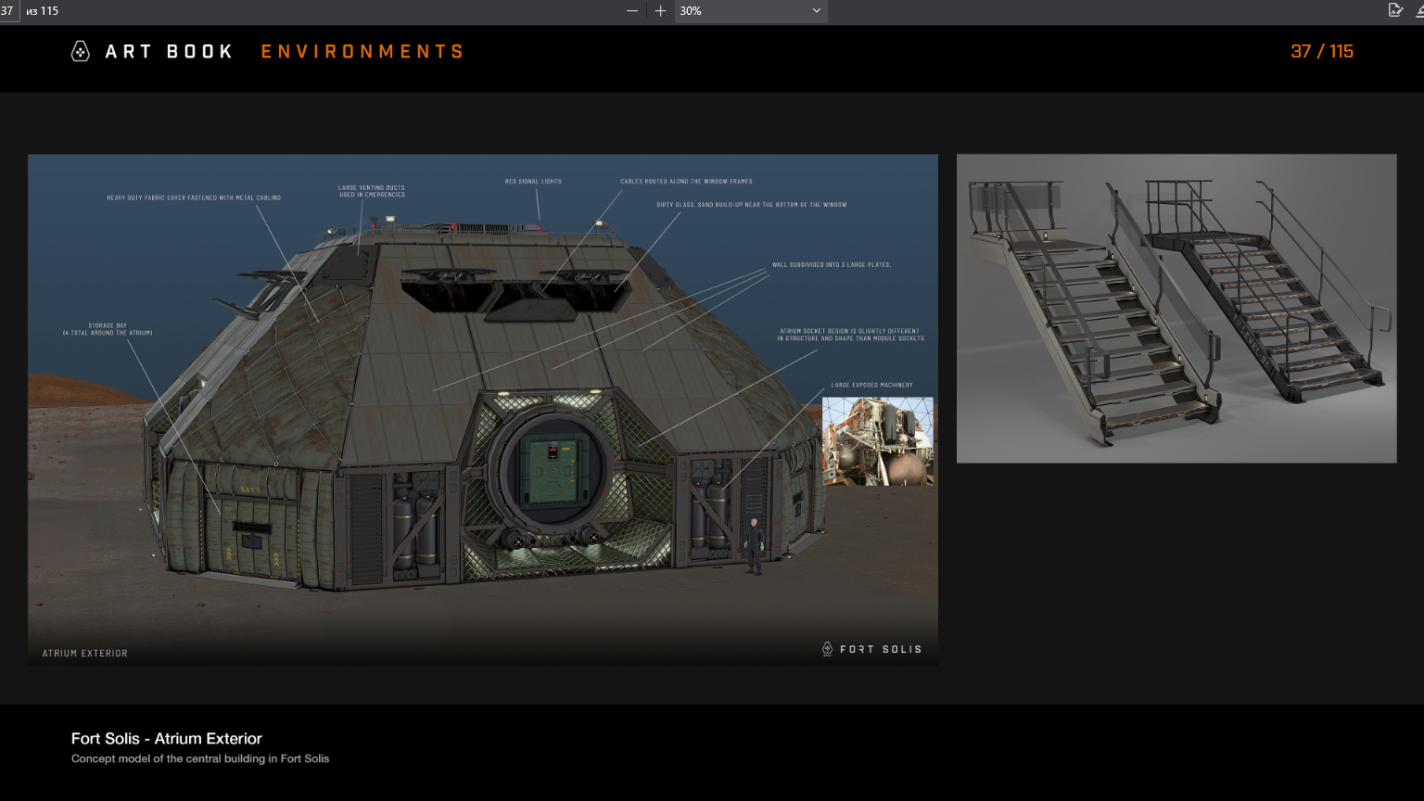Click the exposed machinery inset photo
This screenshot has height=801, width=1424.
pyautogui.click(x=877, y=441)
